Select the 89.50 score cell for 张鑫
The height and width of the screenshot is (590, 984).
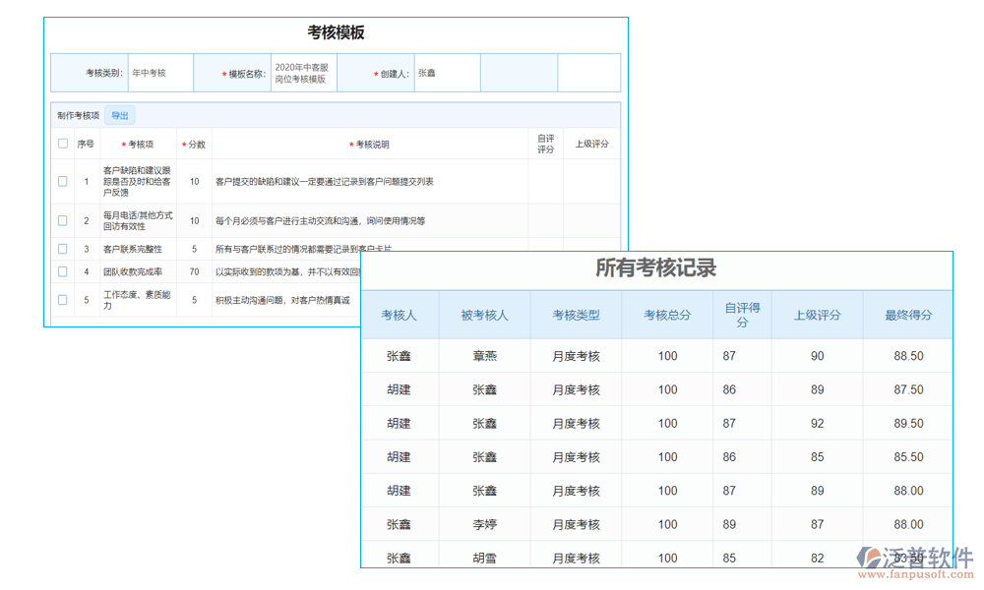(x=906, y=423)
